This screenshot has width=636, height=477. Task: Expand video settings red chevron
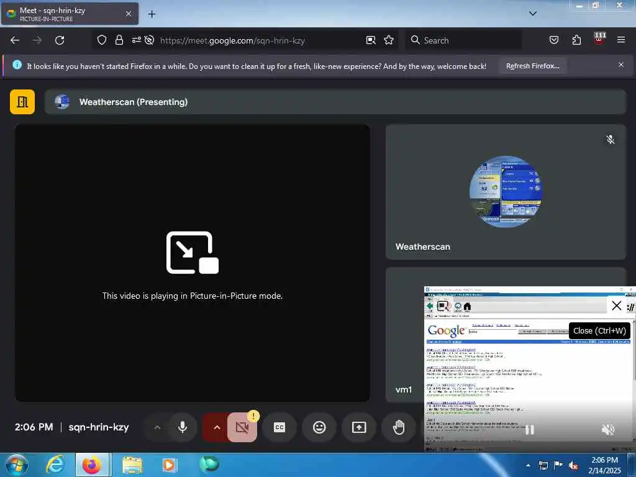pos(217,427)
